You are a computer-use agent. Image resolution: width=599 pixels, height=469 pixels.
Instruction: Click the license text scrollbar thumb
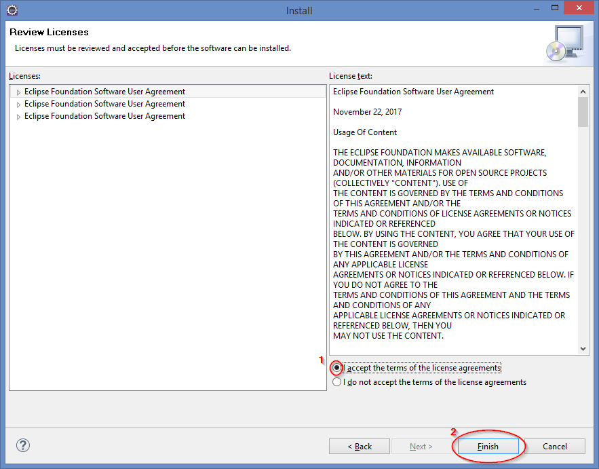coord(583,112)
